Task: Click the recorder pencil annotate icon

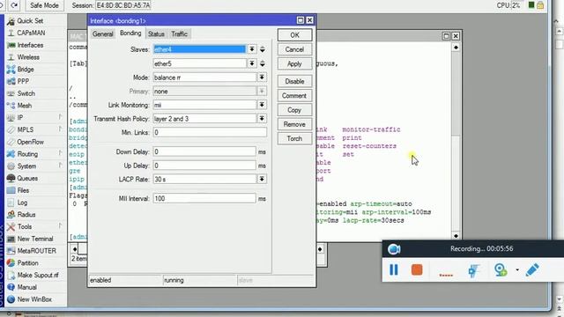Action: tap(532, 269)
